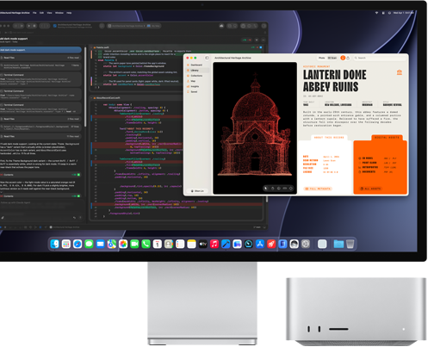Open the Downloads folder in the Dock

[x=338, y=244]
